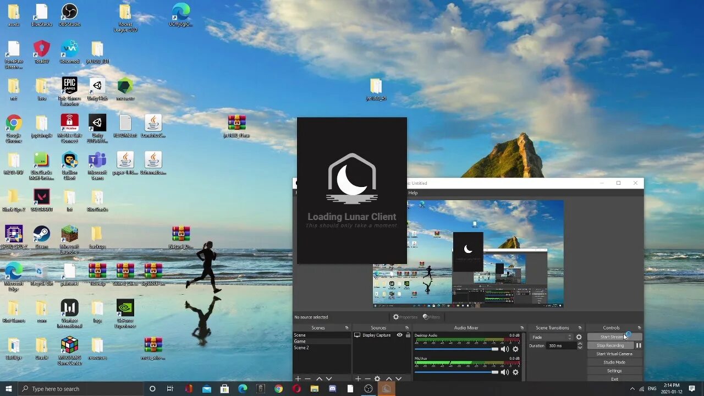Move scene down with arrow icon
The height and width of the screenshot is (396, 704).
329,379
